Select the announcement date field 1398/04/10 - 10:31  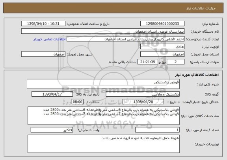(x=43, y=24)
